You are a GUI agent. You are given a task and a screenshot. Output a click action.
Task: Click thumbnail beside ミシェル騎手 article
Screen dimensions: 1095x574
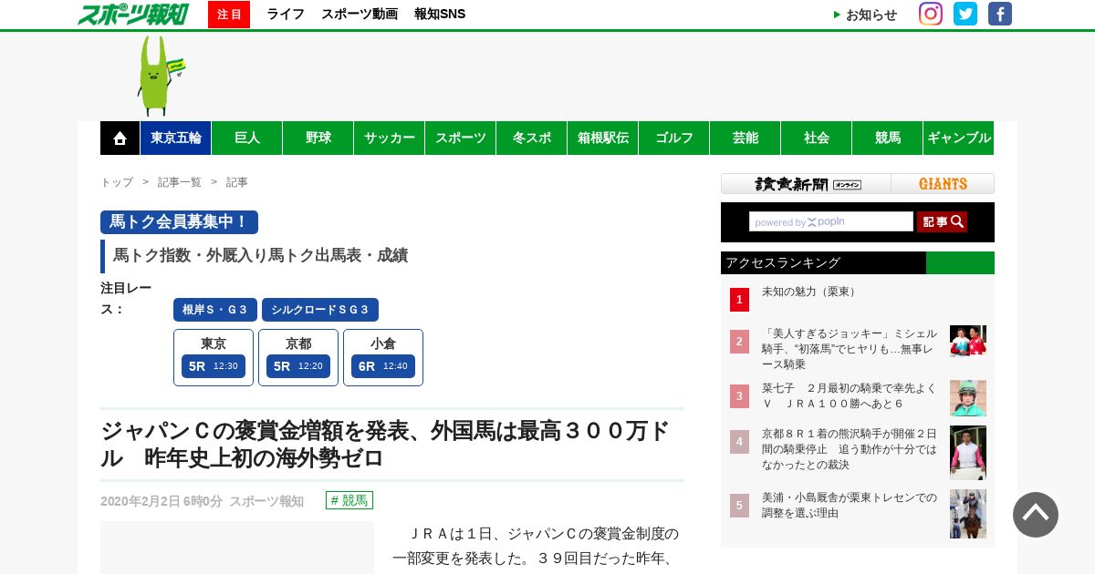(968, 341)
